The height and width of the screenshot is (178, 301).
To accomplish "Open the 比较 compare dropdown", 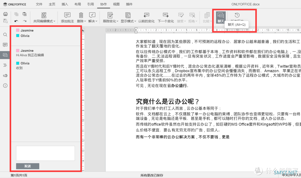I will 207,18.
